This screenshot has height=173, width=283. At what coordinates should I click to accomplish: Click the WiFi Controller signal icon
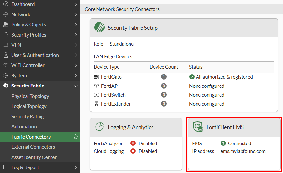[6, 65]
